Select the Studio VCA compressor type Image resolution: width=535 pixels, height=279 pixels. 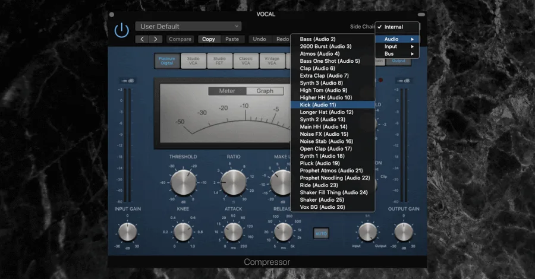(193, 61)
